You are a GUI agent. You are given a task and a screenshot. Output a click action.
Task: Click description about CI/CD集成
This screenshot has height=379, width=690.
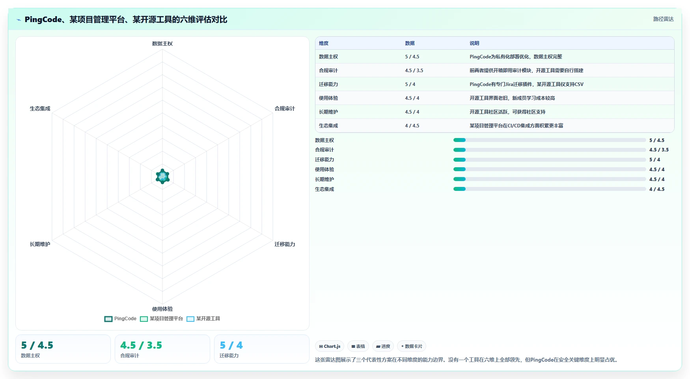(x=516, y=126)
